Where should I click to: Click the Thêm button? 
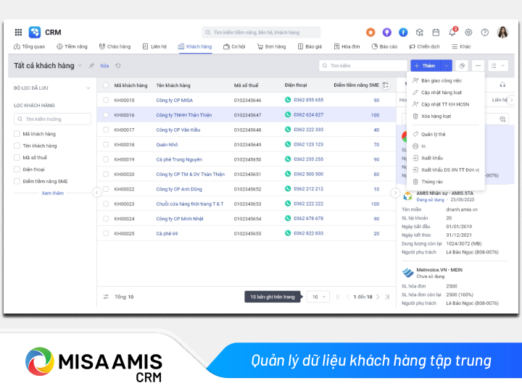coord(425,66)
